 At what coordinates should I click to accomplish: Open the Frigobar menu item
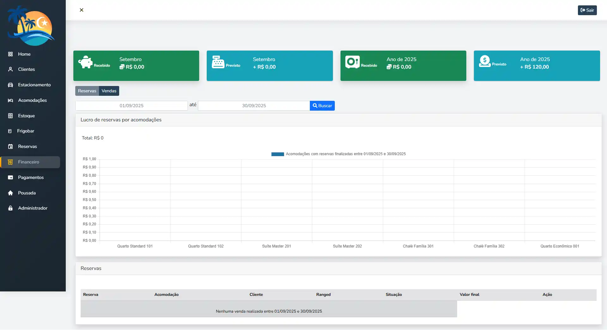(x=25, y=131)
